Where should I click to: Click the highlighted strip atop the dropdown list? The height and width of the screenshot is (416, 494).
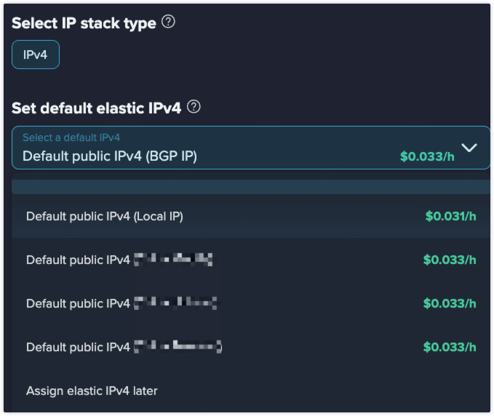click(251, 187)
